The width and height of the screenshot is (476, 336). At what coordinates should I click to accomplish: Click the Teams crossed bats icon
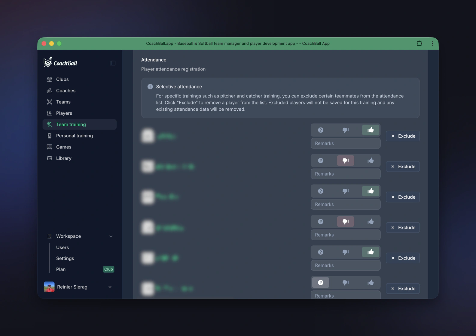tap(50, 102)
